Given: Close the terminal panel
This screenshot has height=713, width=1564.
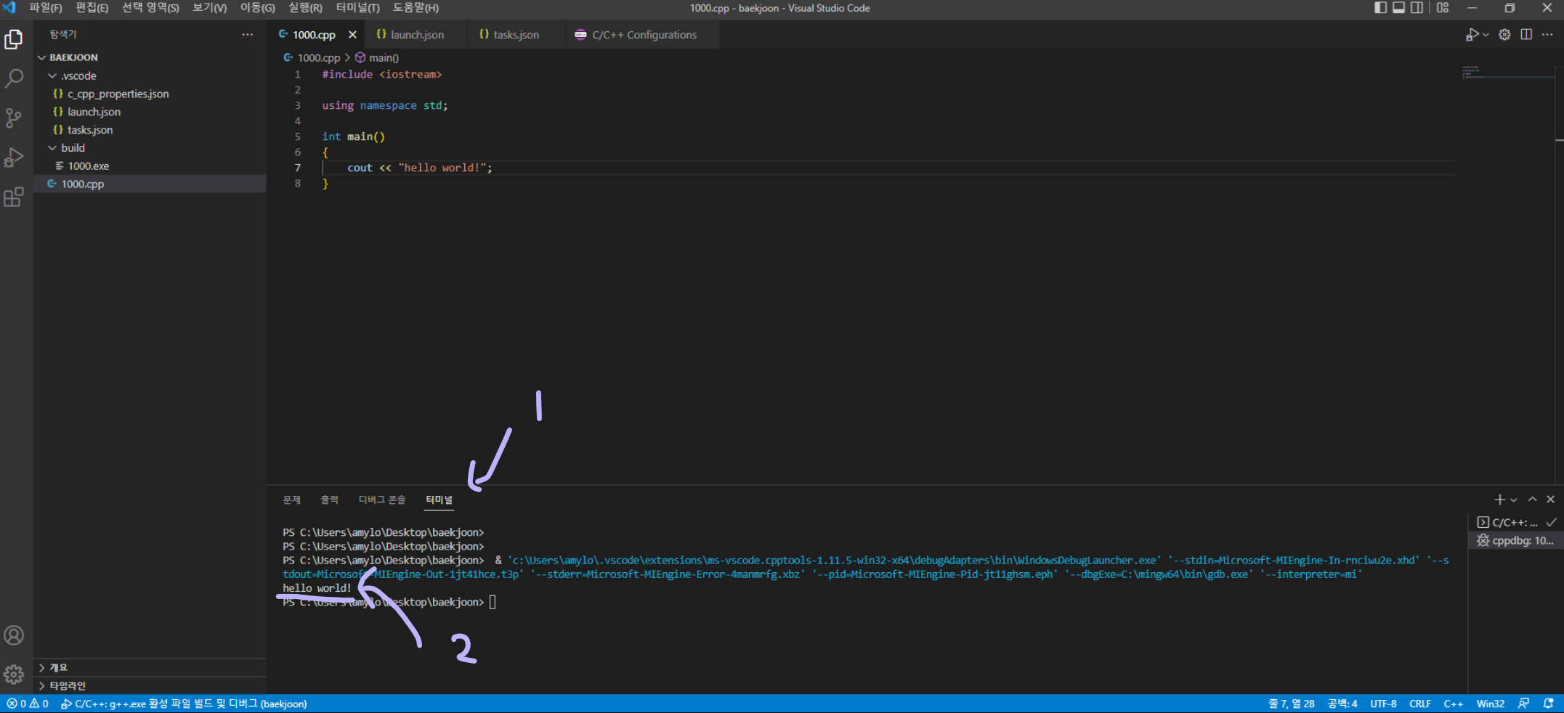Looking at the screenshot, I should 1550,500.
